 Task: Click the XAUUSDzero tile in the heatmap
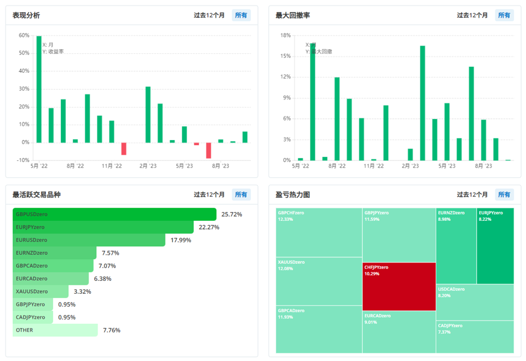319,281
